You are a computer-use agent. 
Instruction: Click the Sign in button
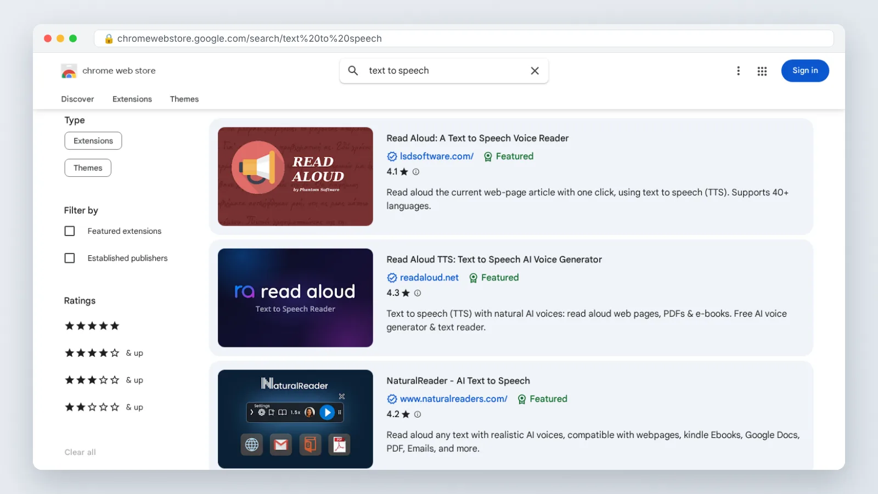coord(805,71)
